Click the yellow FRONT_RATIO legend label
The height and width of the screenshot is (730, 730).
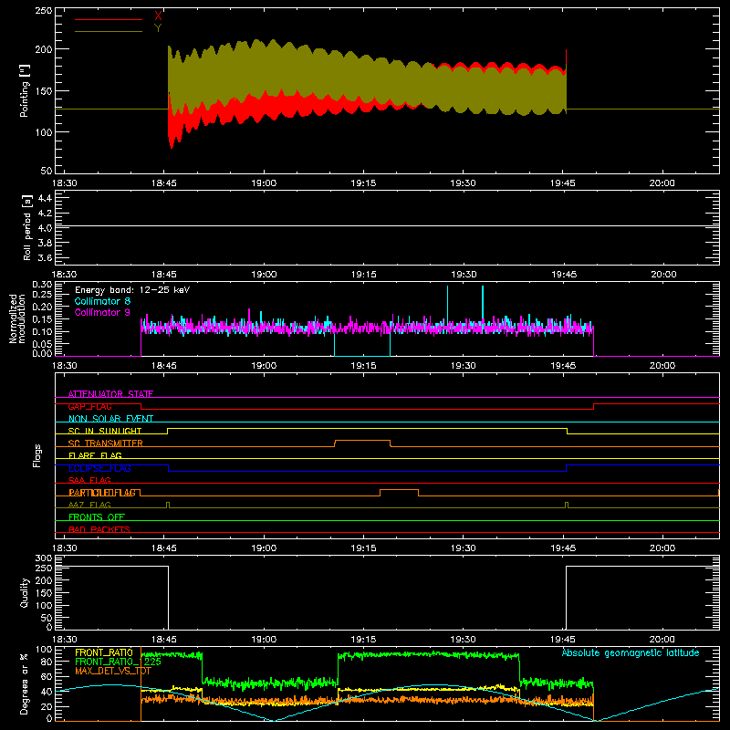coord(104,652)
